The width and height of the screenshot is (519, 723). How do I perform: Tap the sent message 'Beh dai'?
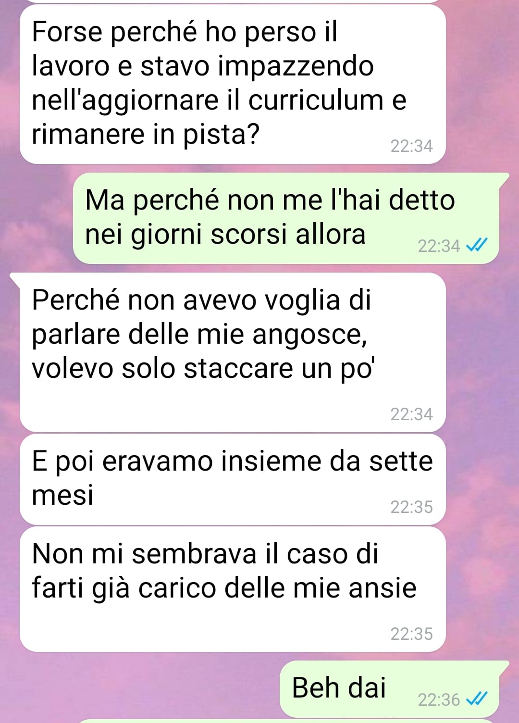389,689
